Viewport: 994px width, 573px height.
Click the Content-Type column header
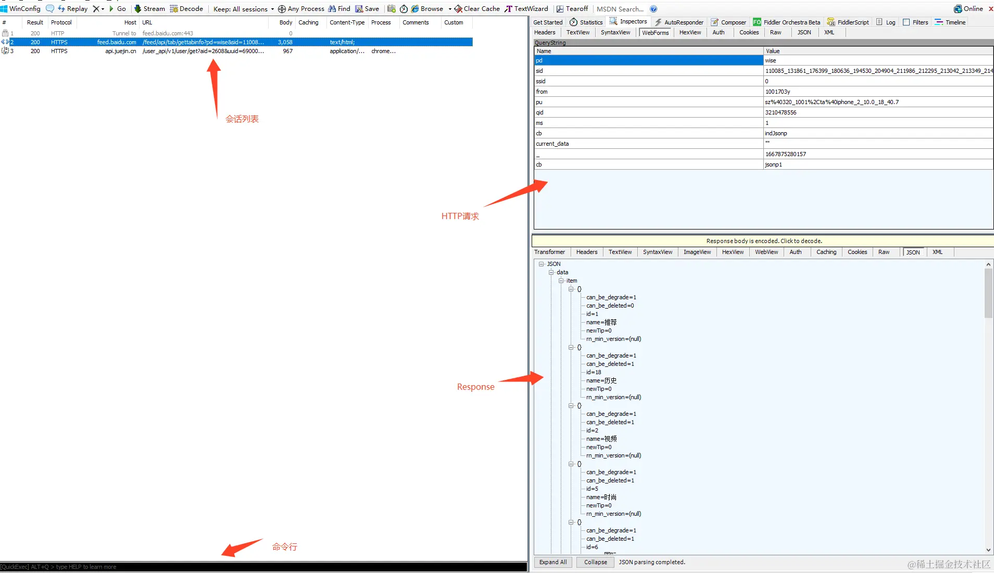click(347, 22)
